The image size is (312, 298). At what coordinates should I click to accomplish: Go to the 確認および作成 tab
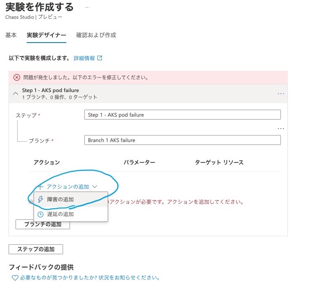pos(96,35)
